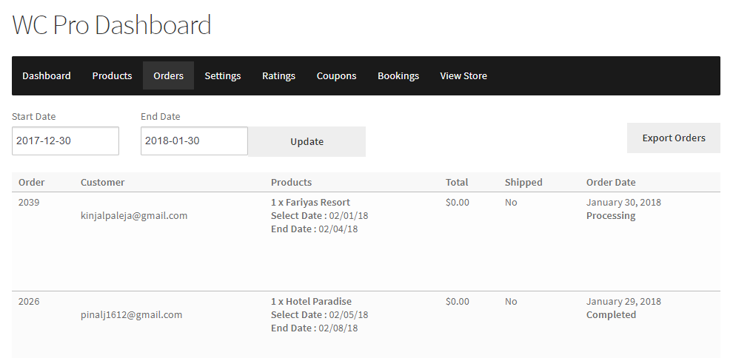This screenshot has width=733, height=358.
Task: Click the pinalj1612@gmail.com customer email
Action: coord(131,314)
